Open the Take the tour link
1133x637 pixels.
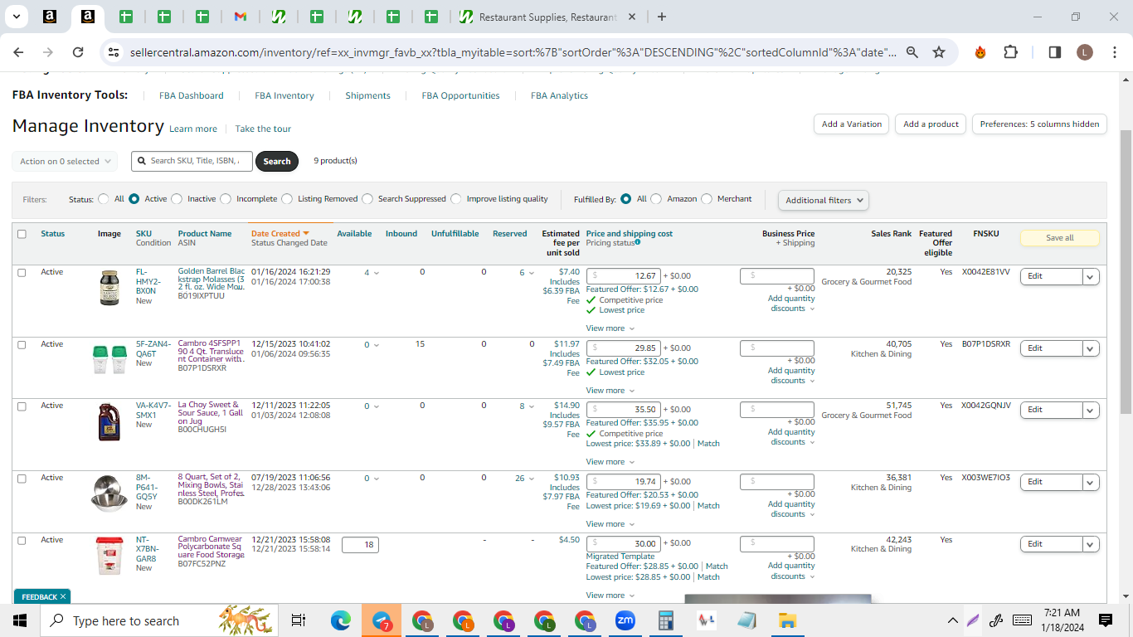pyautogui.click(x=263, y=129)
